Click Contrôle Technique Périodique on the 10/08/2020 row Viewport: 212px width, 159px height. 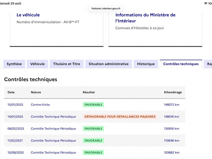53,153
